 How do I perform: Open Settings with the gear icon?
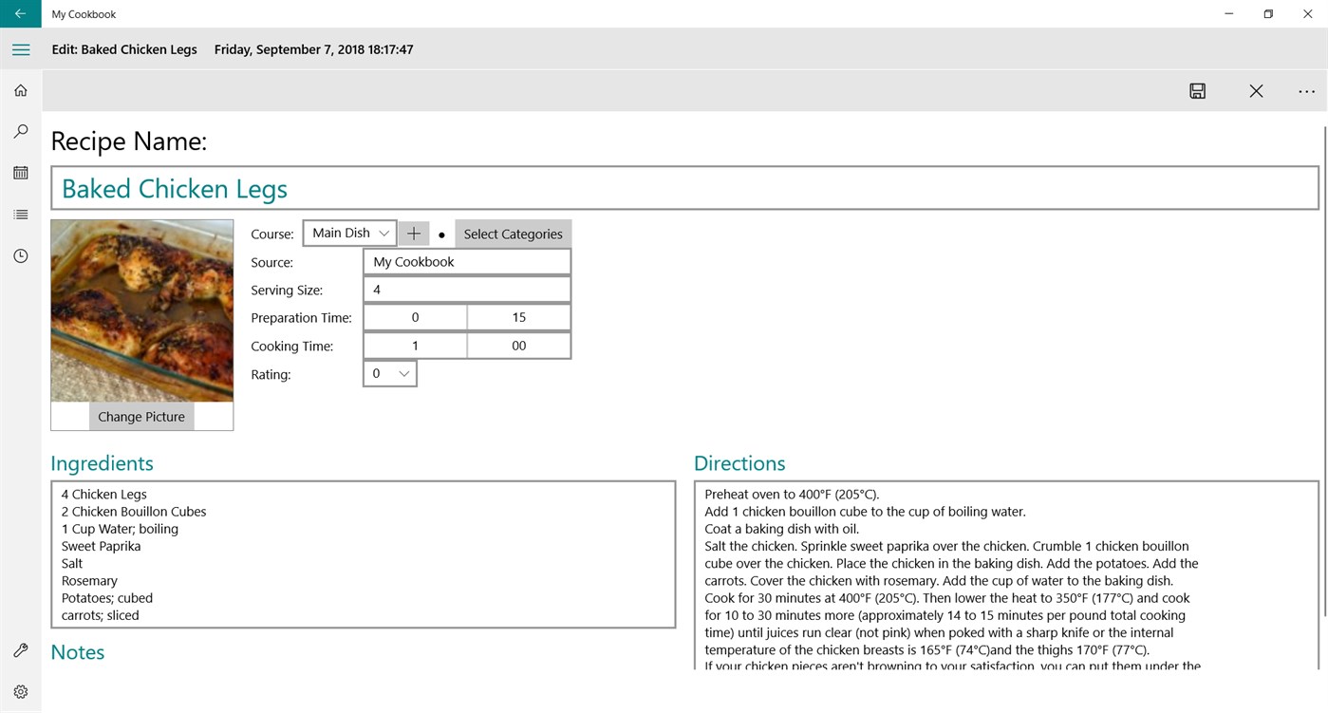[20, 691]
